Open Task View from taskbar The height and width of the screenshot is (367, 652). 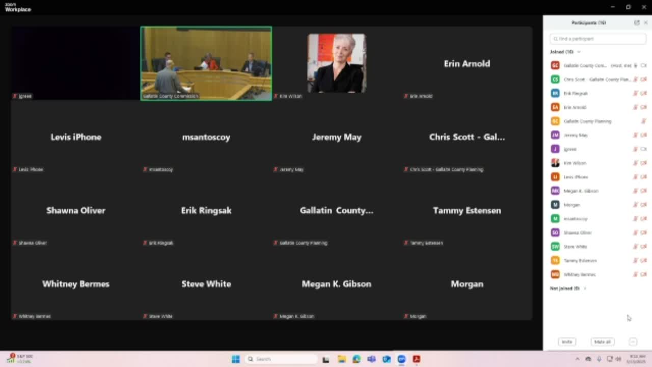tap(326, 359)
